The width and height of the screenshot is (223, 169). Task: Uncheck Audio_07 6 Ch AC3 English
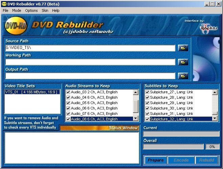click(68, 114)
